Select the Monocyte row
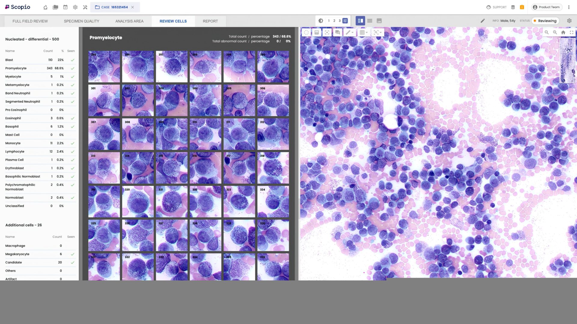This screenshot has height=324, width=577. click(x=40, y=143)
